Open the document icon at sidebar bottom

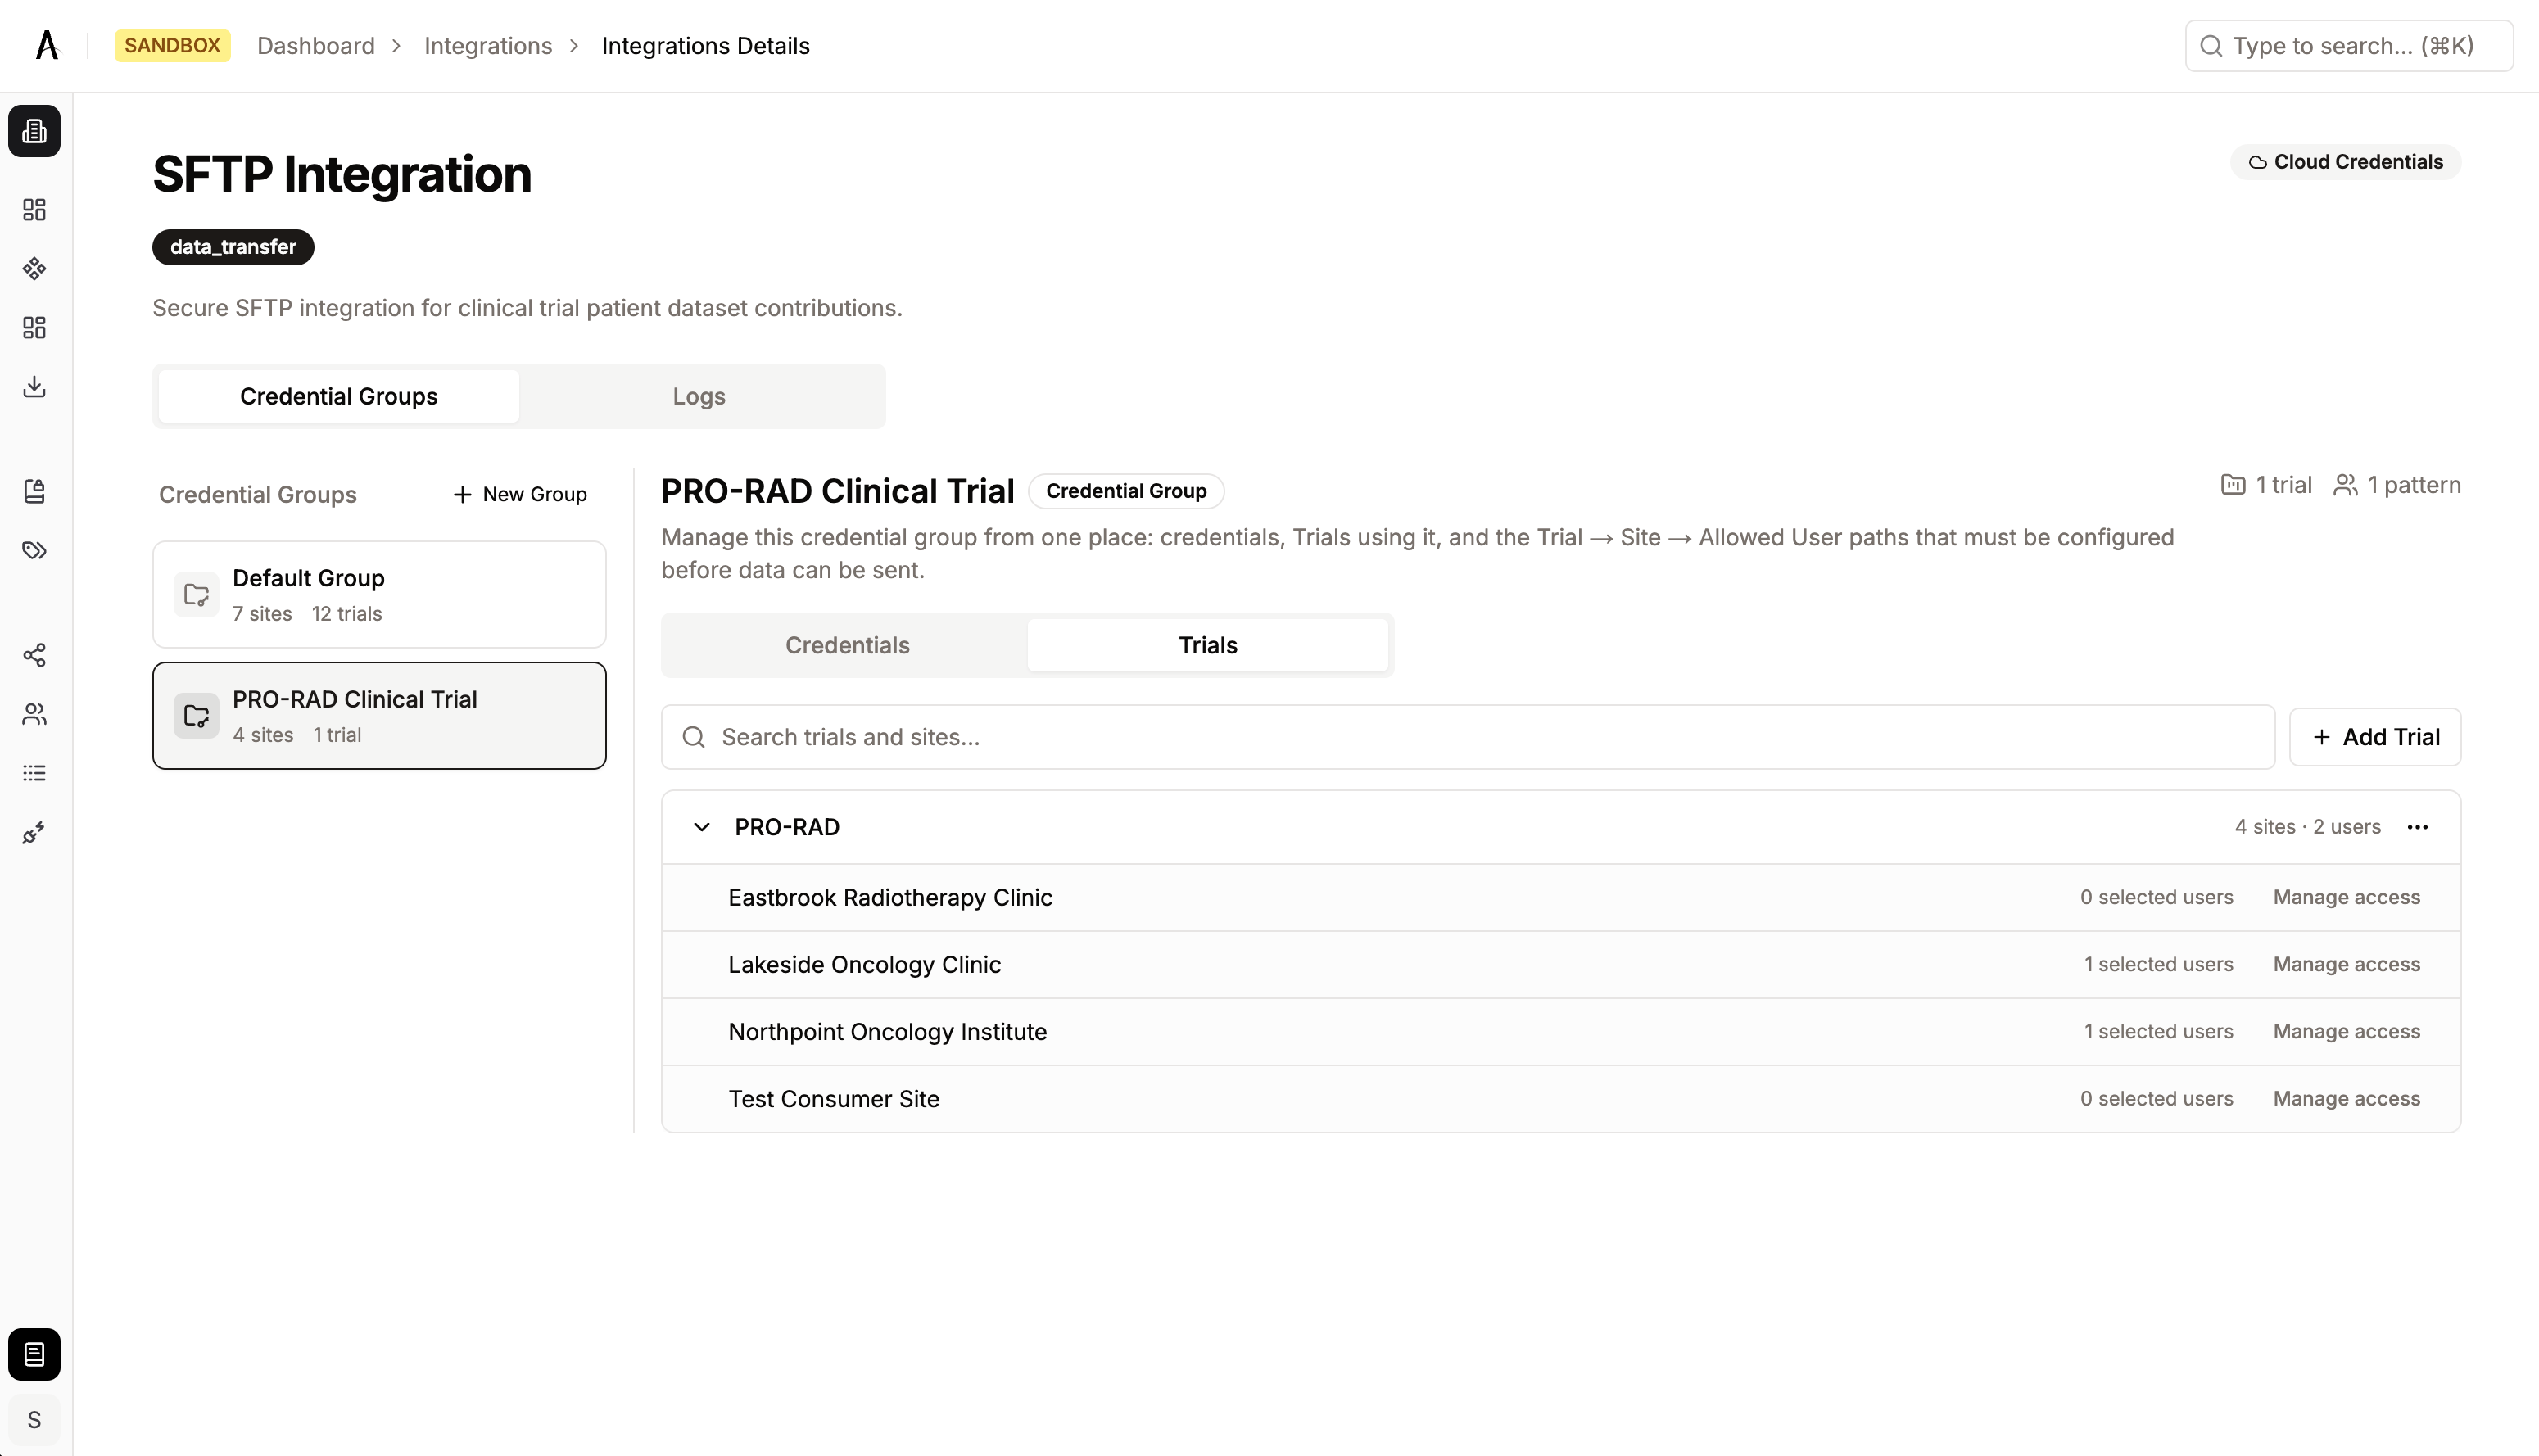[34, 1354]
